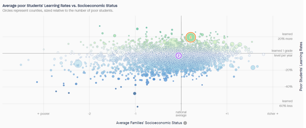Click the leftmost pale dot on the scatter plot
Viewport: 306px width, 128px height.
(21, 65)
